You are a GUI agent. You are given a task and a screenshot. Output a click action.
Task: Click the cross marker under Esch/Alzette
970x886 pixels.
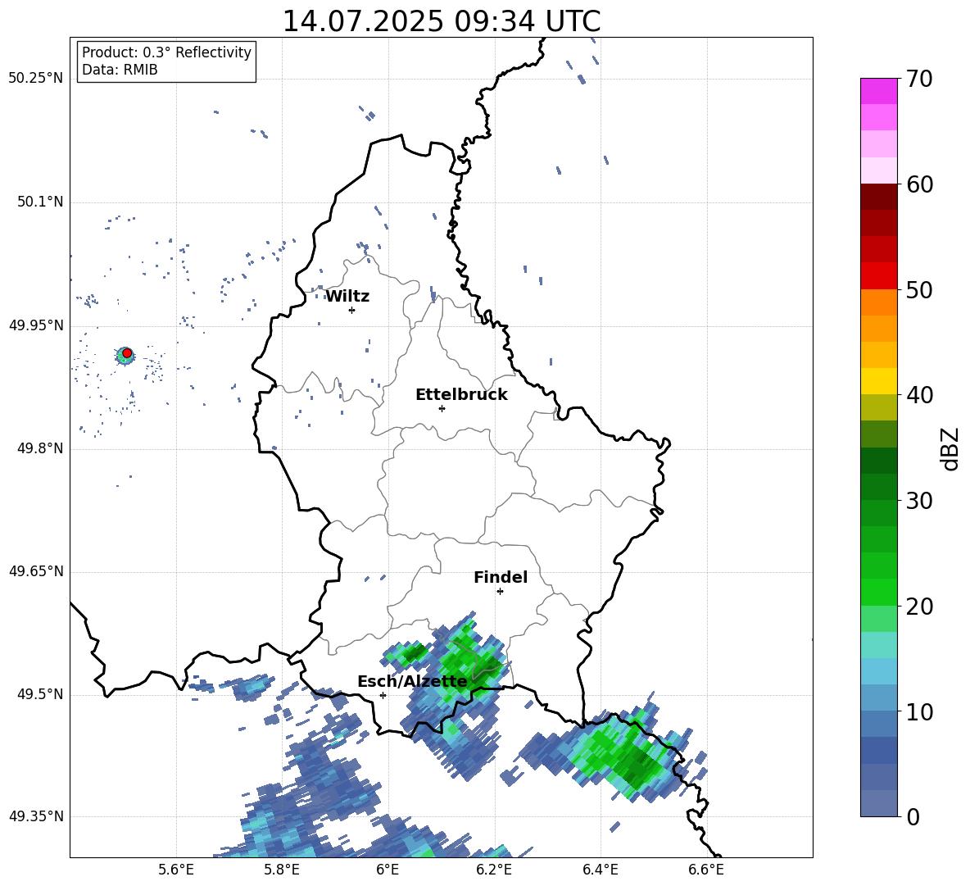383,695
